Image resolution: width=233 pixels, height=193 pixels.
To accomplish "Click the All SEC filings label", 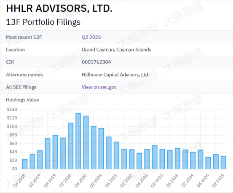I will 21,87.
